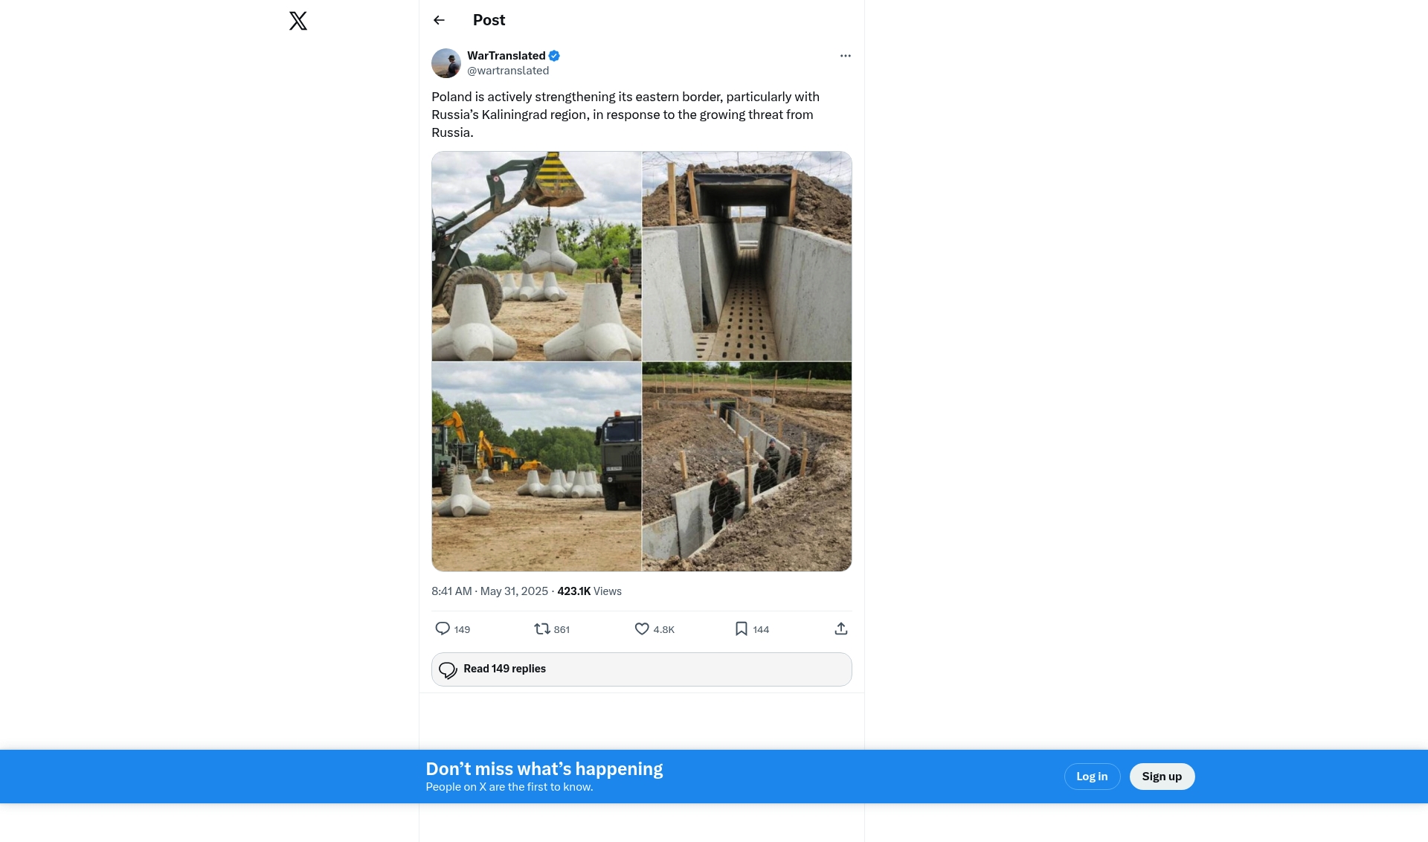Open the Read 149 replies button
The image size is (1428, 842).
click(x=641, y=669)
